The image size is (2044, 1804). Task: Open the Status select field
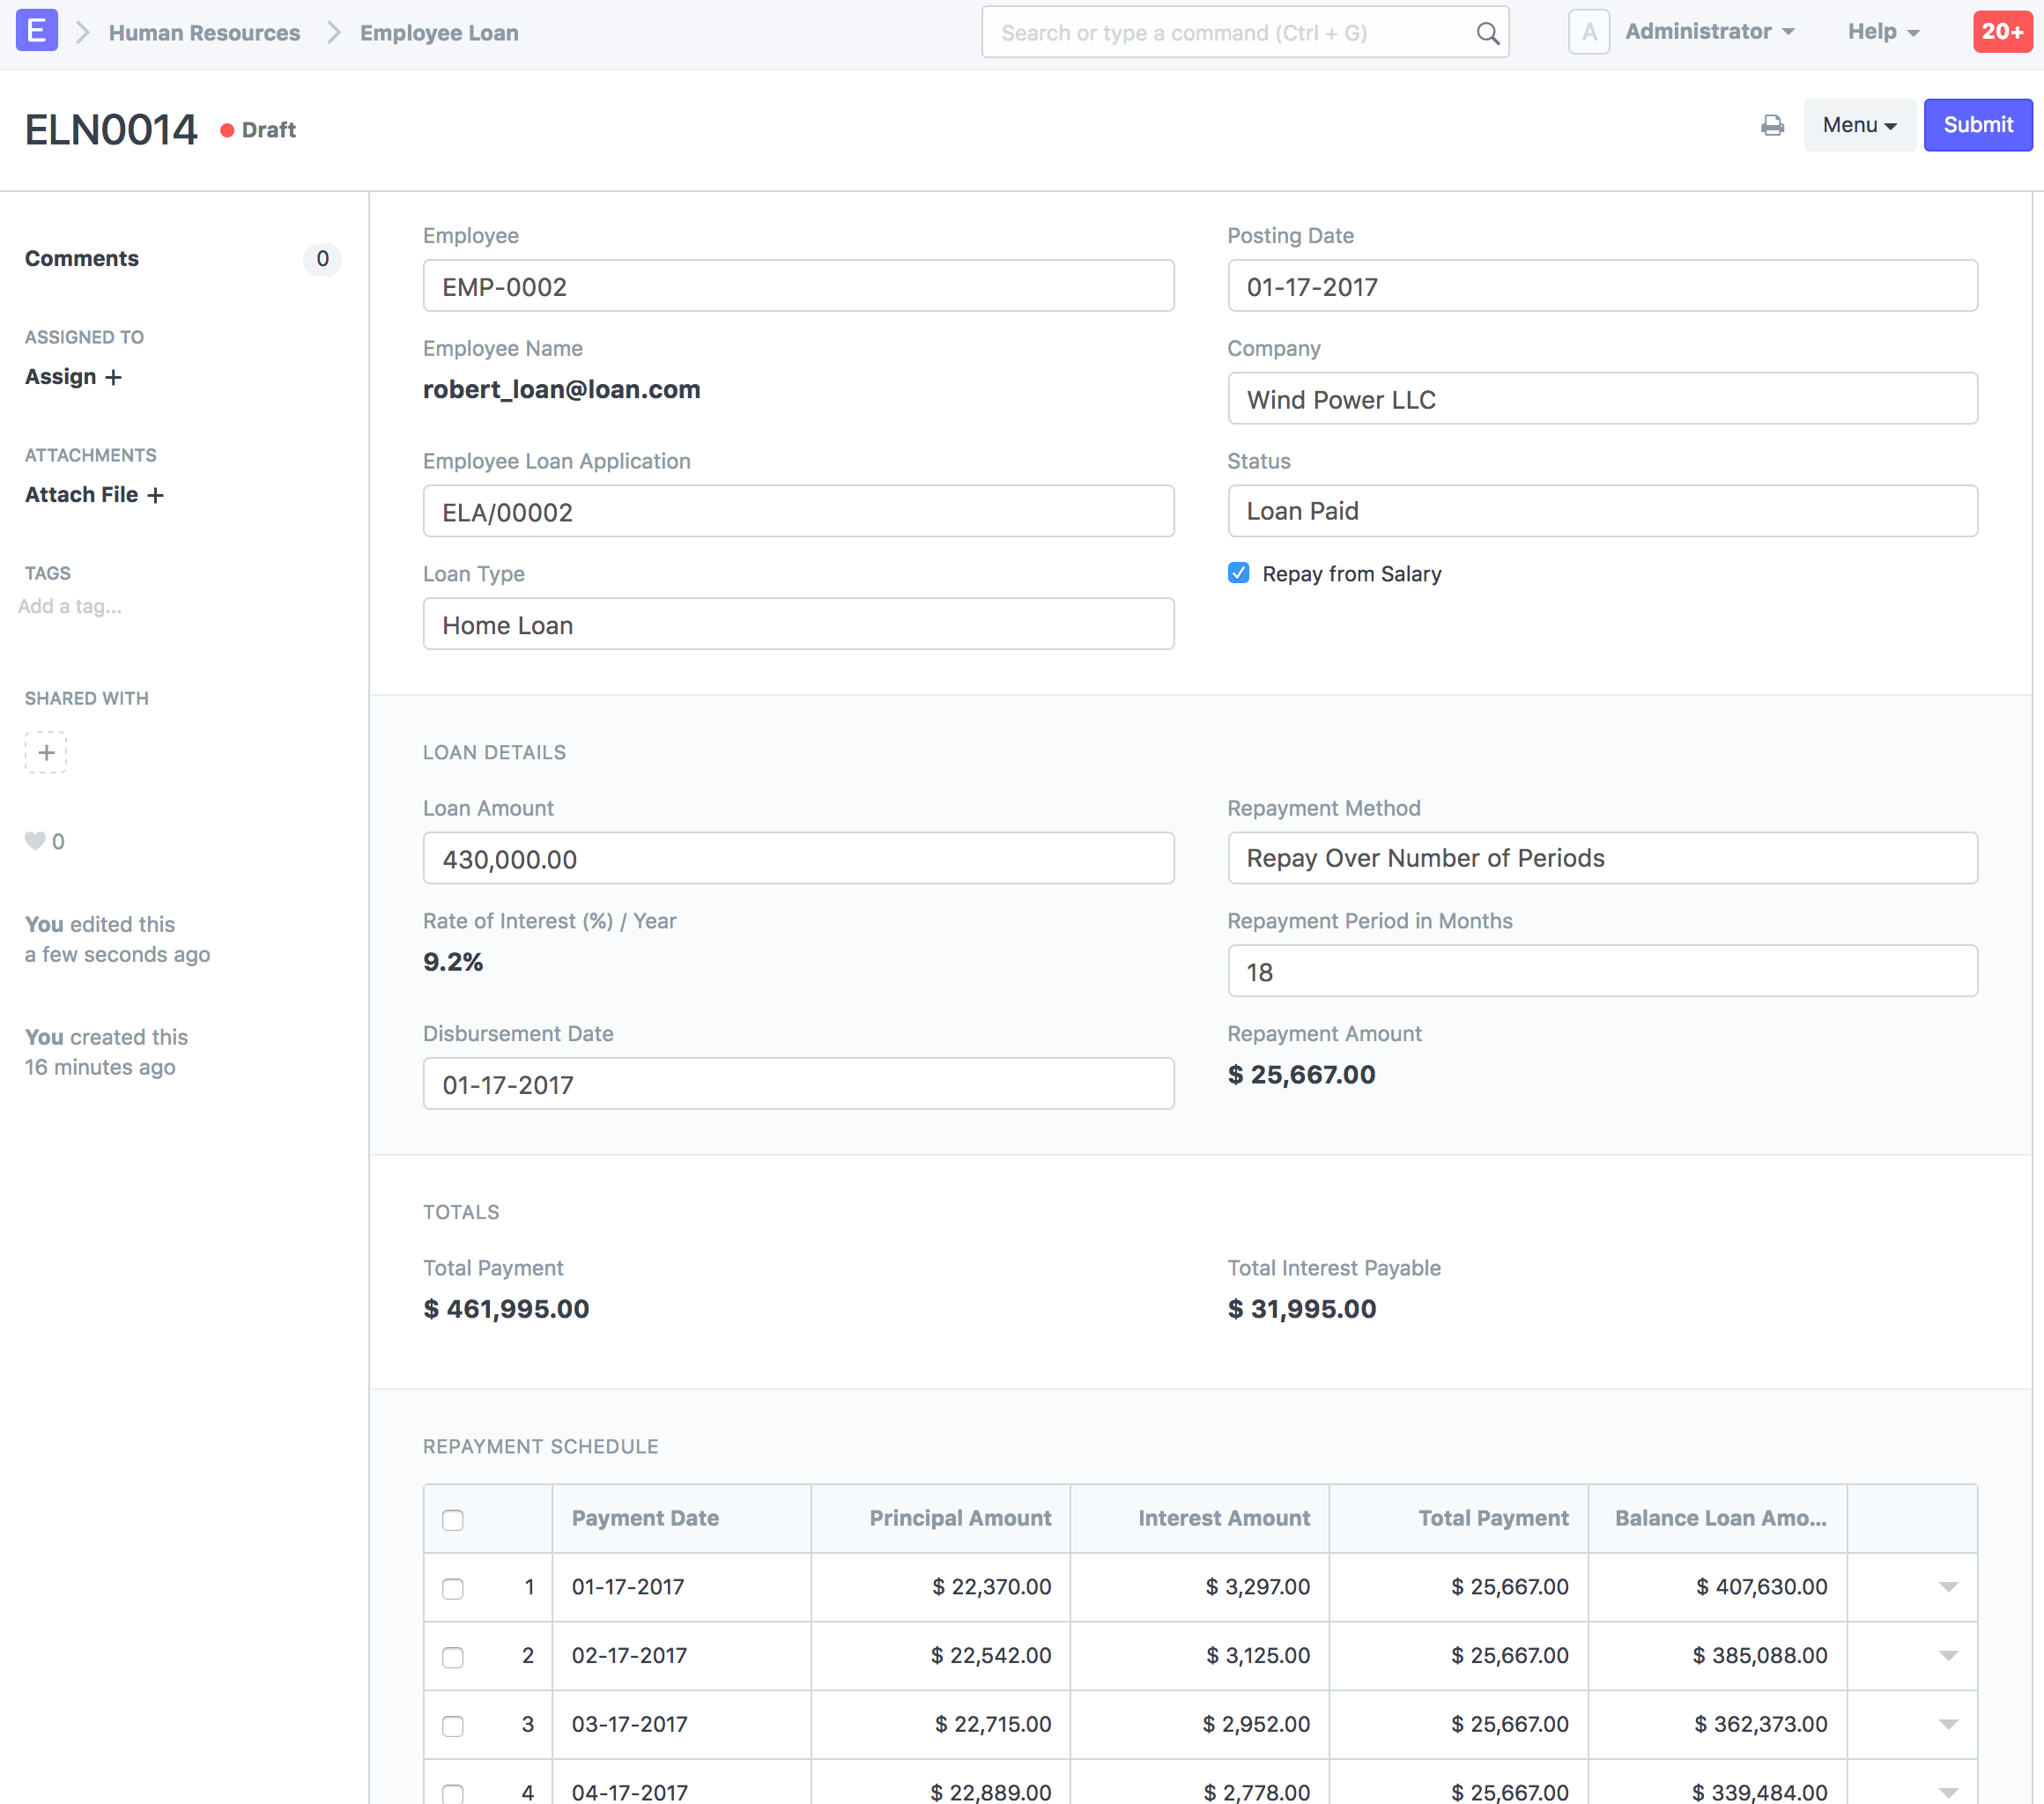[x=1601, y=511]
